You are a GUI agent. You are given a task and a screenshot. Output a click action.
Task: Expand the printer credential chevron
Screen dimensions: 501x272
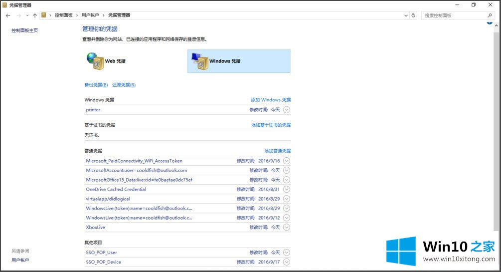[x=287, y=110]
